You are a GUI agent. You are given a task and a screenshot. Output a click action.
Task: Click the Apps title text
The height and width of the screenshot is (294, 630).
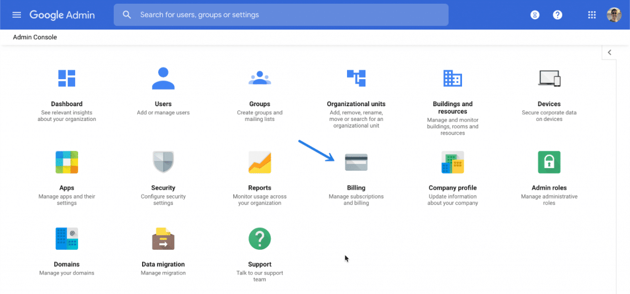(x=66, y=188)
